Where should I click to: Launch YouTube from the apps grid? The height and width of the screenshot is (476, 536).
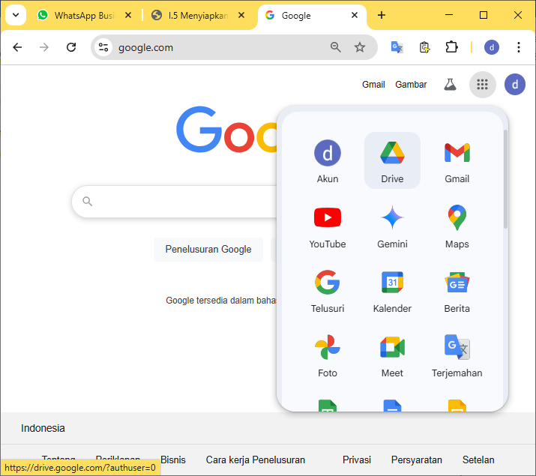328,225
